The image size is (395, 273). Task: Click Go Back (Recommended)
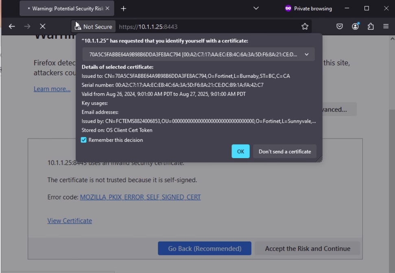[205, 249]
